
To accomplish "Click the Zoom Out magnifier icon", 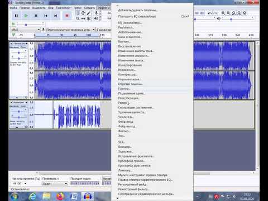I will [x=228, y=13].
